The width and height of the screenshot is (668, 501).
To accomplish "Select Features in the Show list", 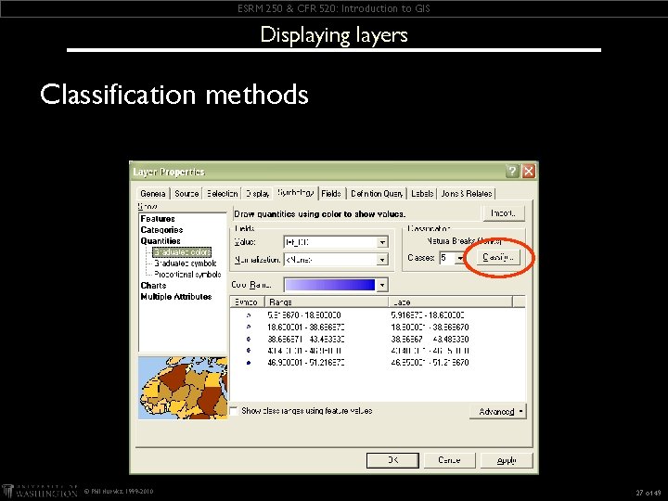I will (158, 219).
